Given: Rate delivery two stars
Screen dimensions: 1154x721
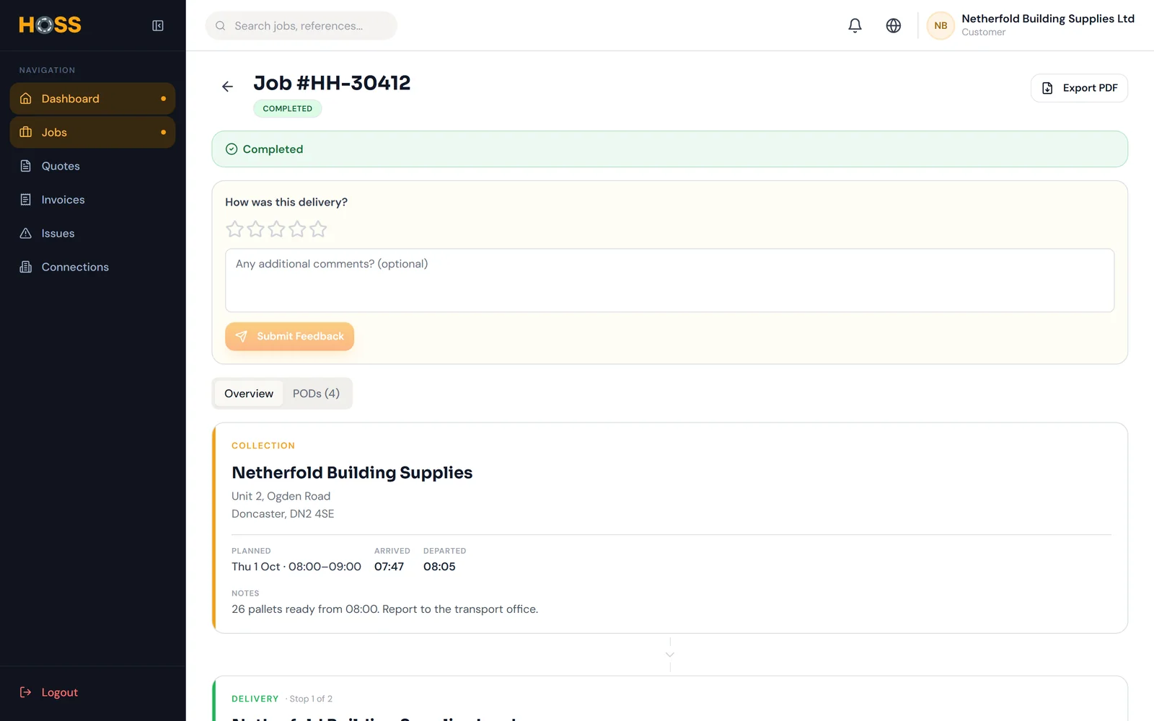Looking at the screenshot, I should (x=255, y=229).
